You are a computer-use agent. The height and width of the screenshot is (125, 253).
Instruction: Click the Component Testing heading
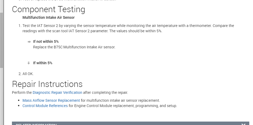(48, 10)
